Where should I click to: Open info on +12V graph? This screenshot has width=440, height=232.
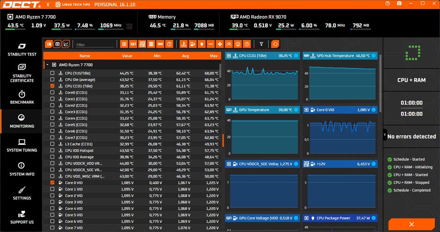(x=374, y=164)
